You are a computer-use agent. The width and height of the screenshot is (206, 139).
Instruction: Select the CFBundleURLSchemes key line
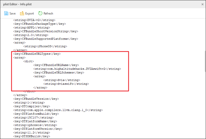(x=59, y=72)
